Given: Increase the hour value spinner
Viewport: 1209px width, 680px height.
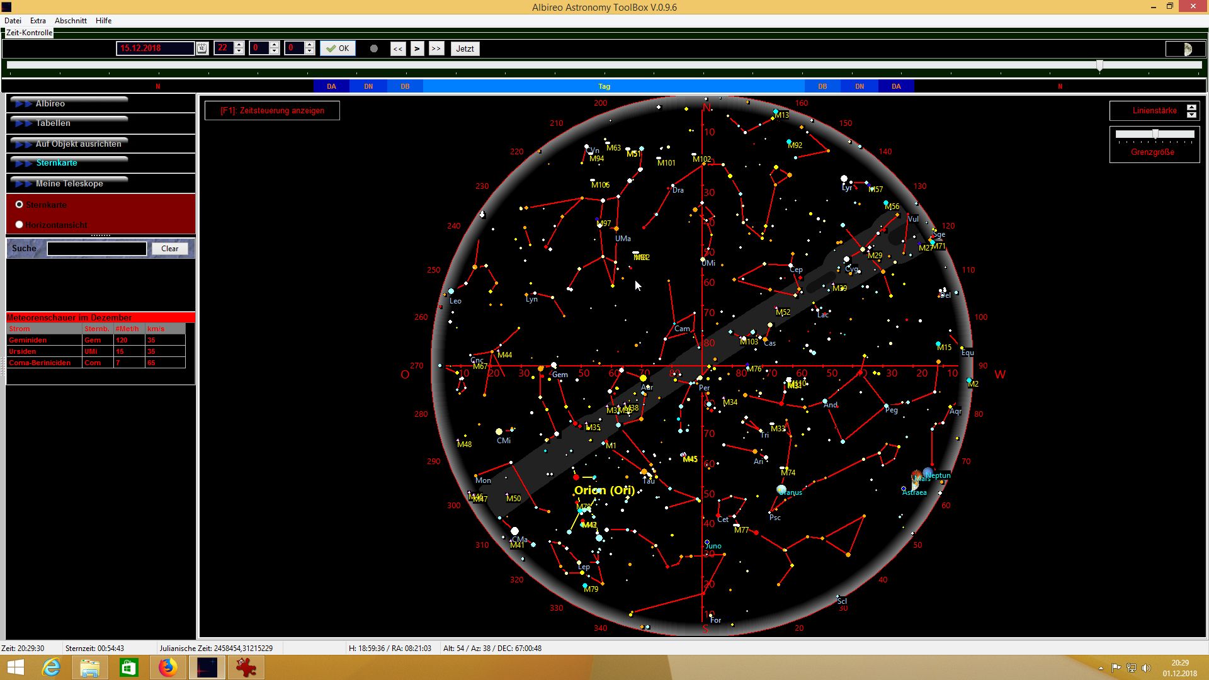Looking at the screenshot, I should (239, 45).
